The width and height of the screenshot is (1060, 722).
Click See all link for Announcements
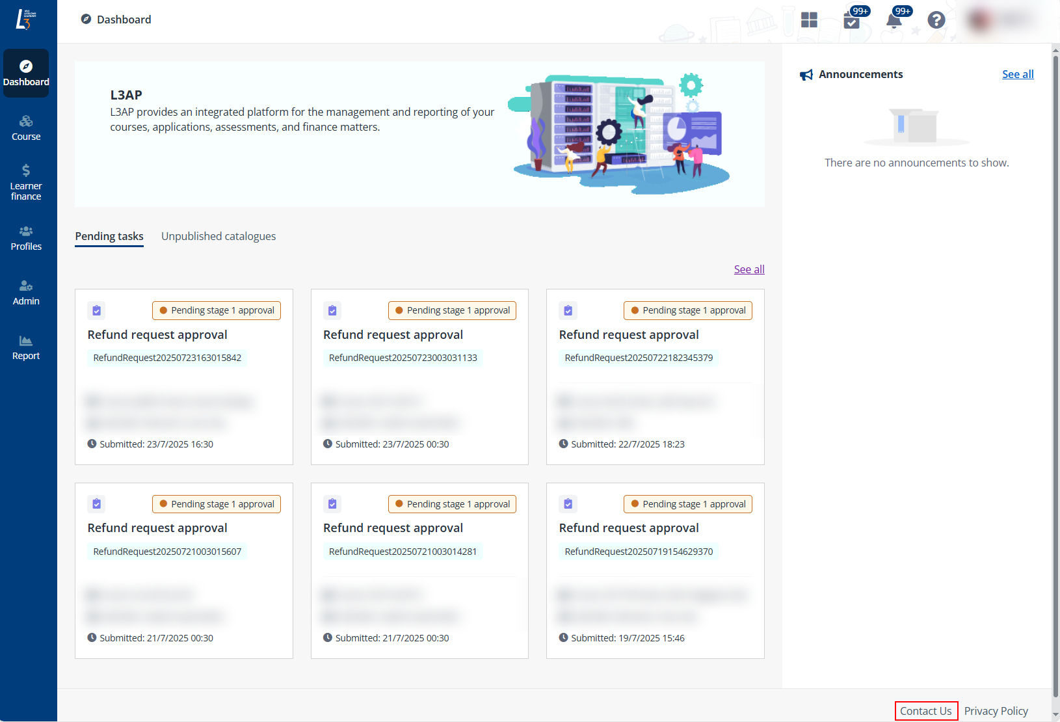click(1017, 74)
